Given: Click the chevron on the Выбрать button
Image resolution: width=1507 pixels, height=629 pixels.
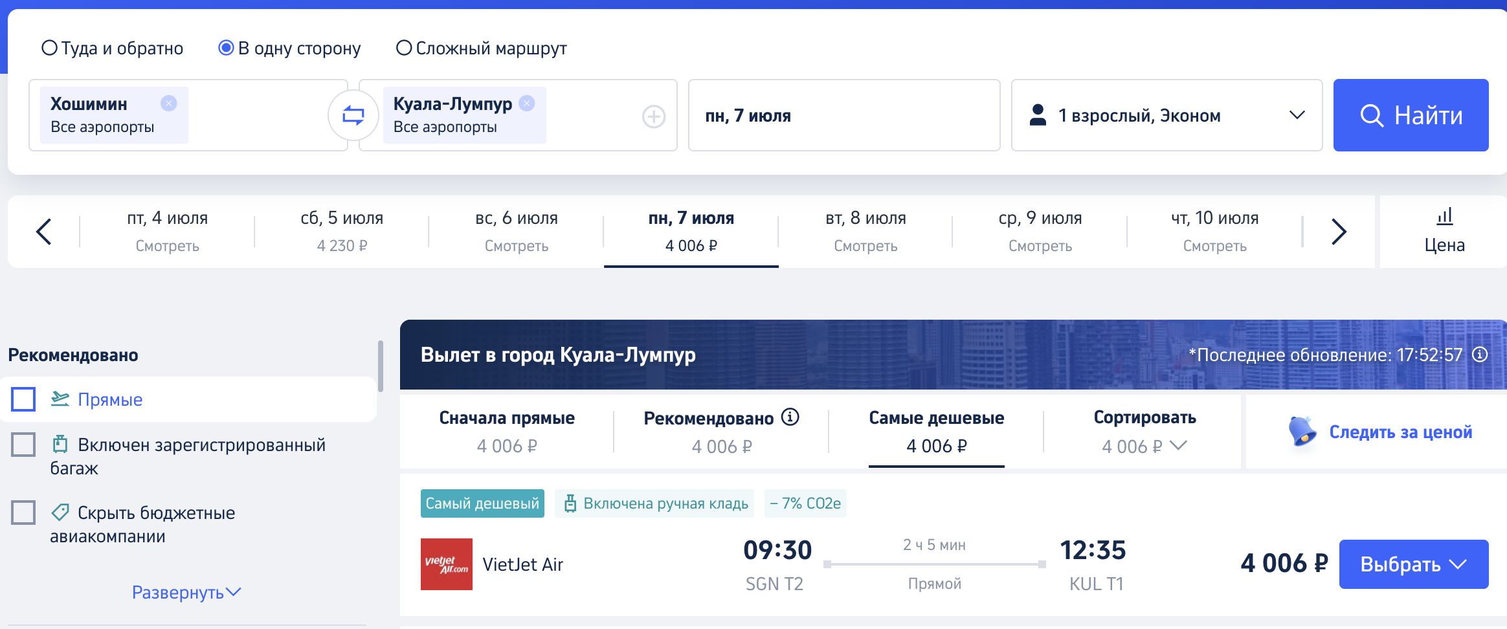Looking at the screenshot, I should tap(1458, 564).
